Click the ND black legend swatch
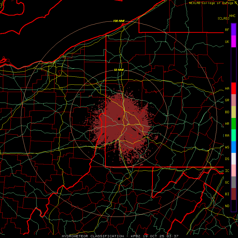Image resolution: width=238 pixels, height=238 pixels. coord(234,206)
